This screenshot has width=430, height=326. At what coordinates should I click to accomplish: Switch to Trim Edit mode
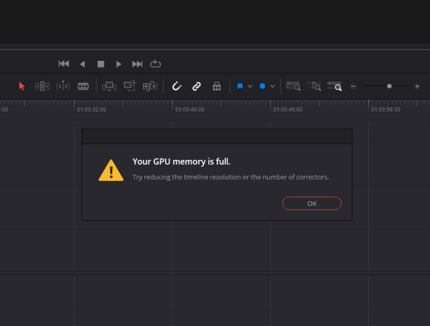pos(41,86)
